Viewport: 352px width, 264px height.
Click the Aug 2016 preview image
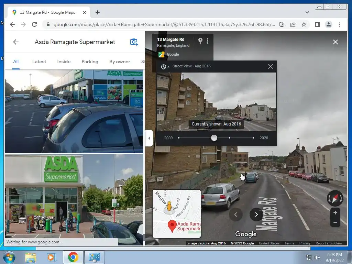pyautogui.click(x=216, y=101)
